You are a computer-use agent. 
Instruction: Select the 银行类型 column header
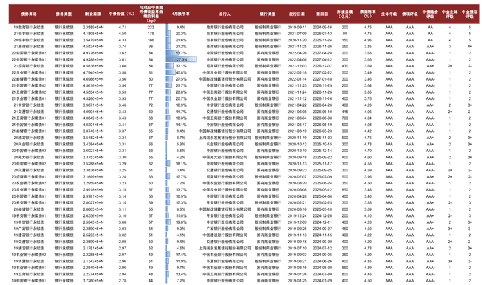tap(268, 14)
